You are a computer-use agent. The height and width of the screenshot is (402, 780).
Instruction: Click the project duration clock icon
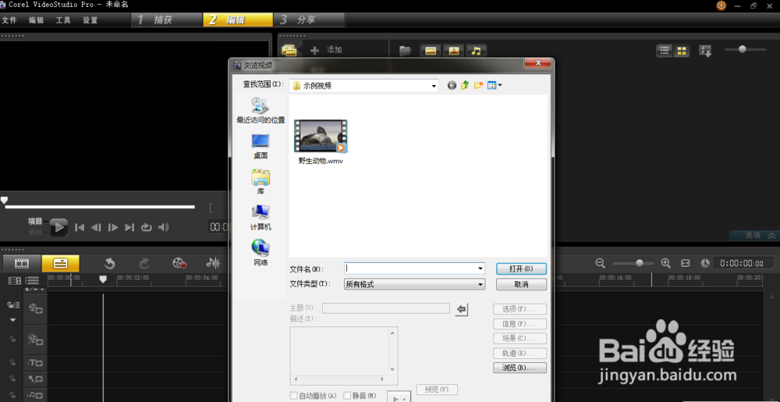[x=705, y=263]
